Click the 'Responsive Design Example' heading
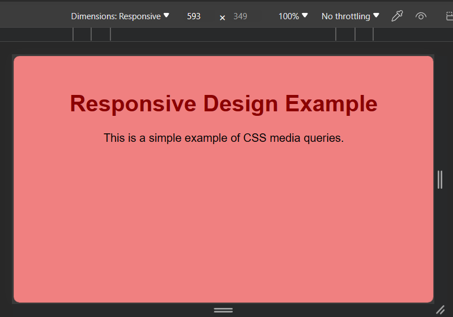The width and height of the screenshot is (453, 317). [x=224, y=103]
